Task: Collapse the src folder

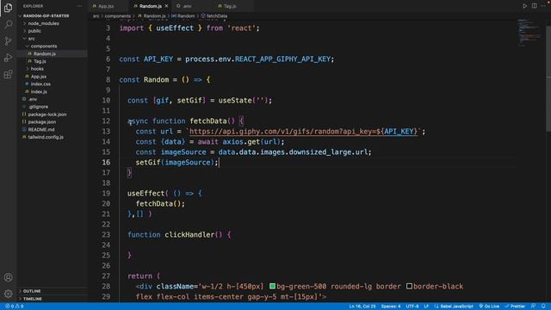Action: tap(31, 39)
